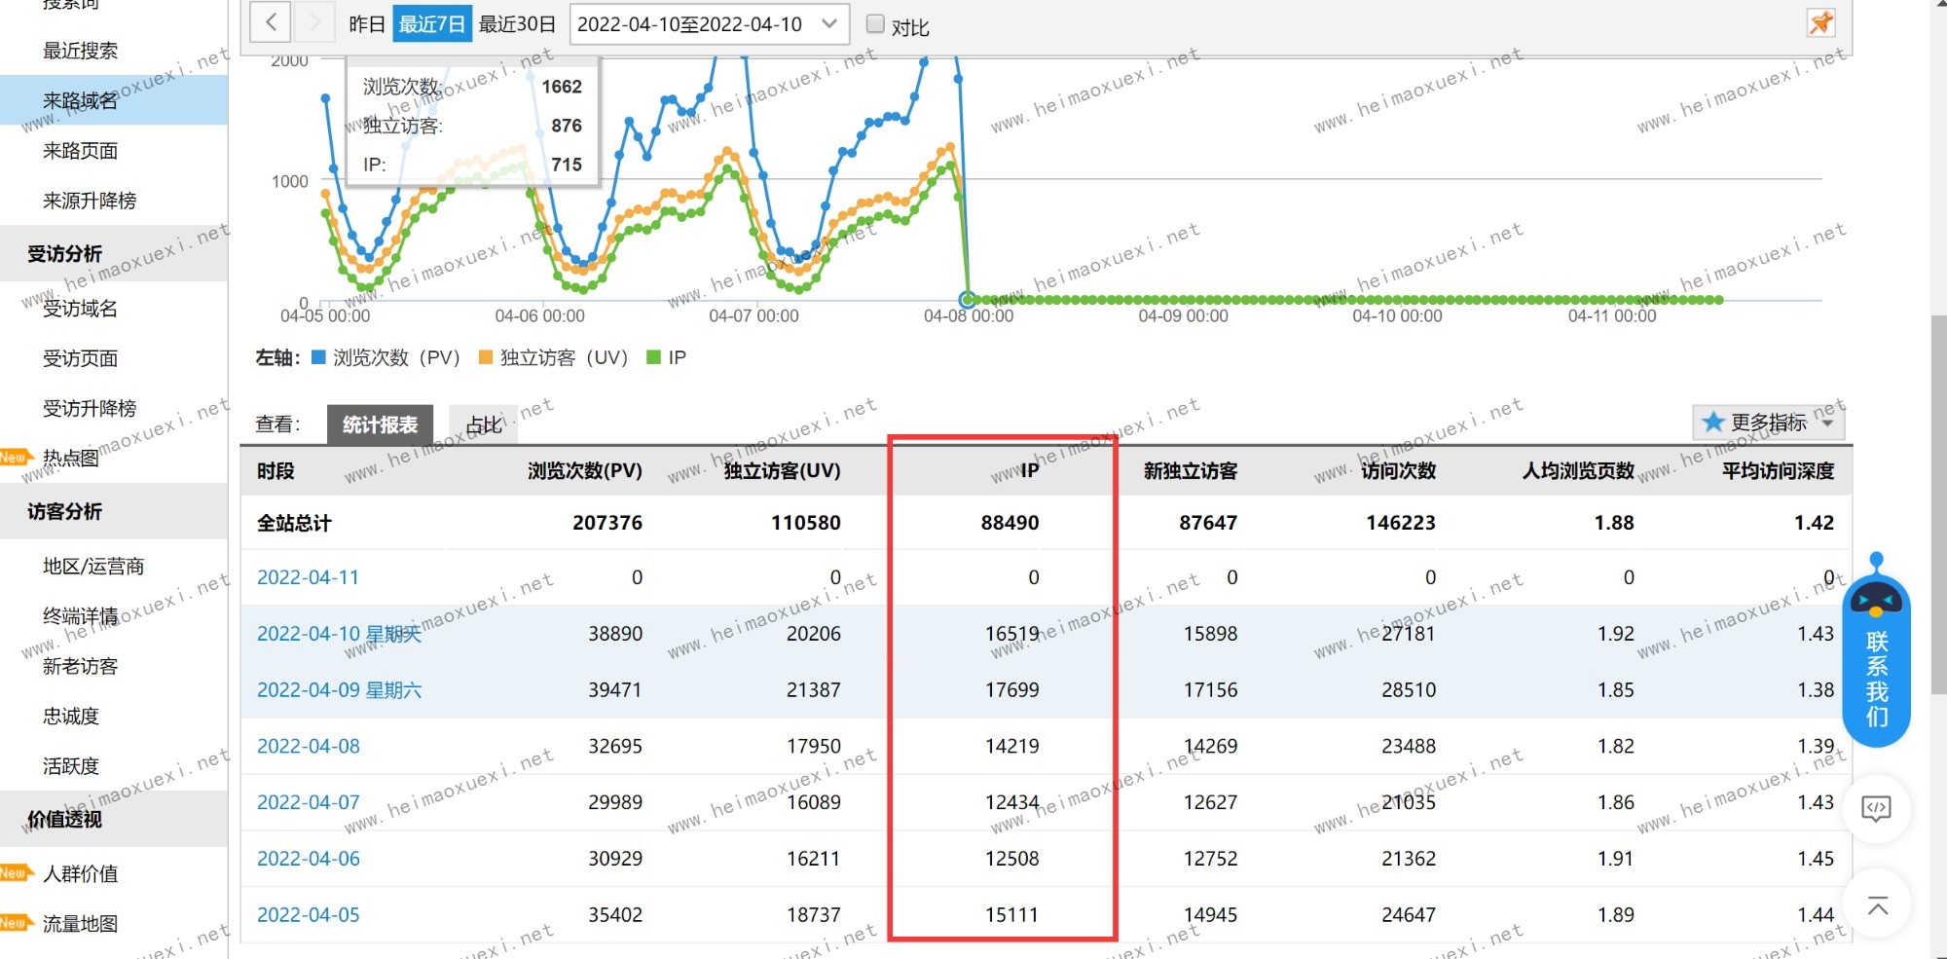The height and width of the screenshot is (959, 1947).
Task: Enable the 对比 comparison checkbox
Action: coord(875,24)
